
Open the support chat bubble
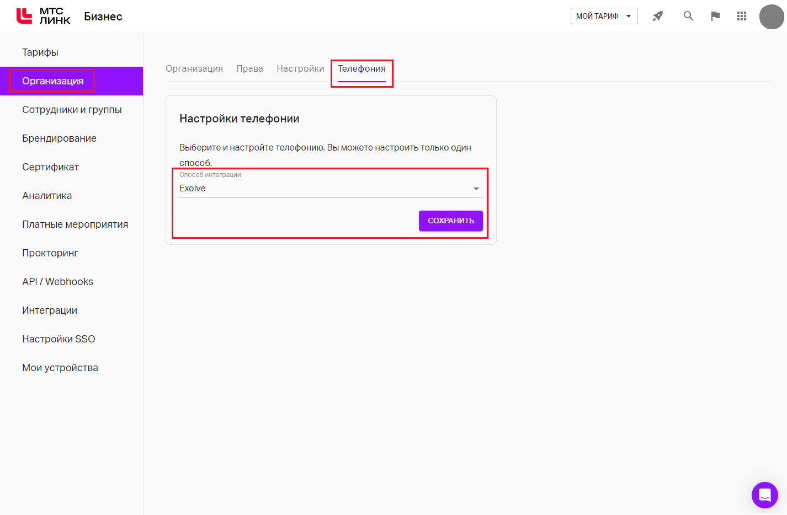coord(765,495)
